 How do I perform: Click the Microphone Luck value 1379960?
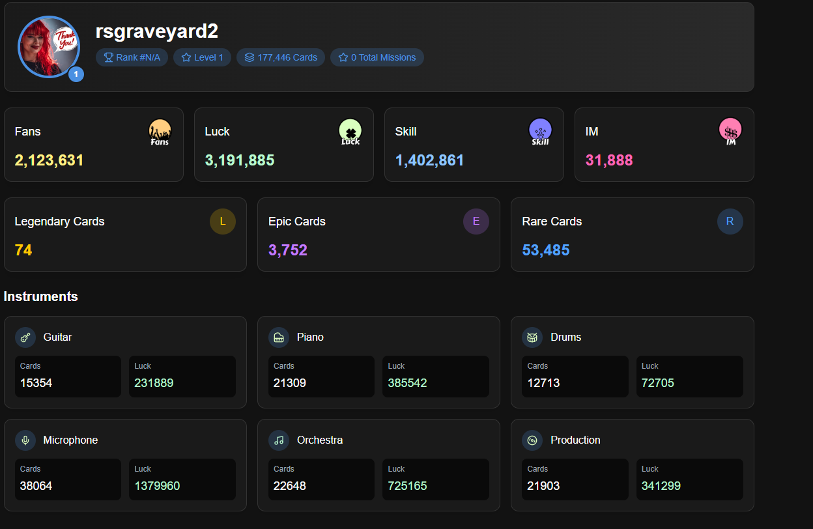[x=157, y=486]
